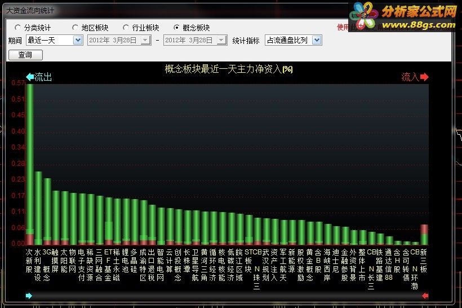Click the 查询 button

click(25, 55)
